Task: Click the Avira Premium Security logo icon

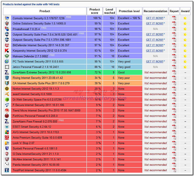Action: click(7, 138)
